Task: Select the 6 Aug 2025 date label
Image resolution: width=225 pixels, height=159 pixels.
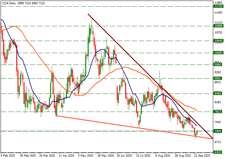Action: (163, 156)
